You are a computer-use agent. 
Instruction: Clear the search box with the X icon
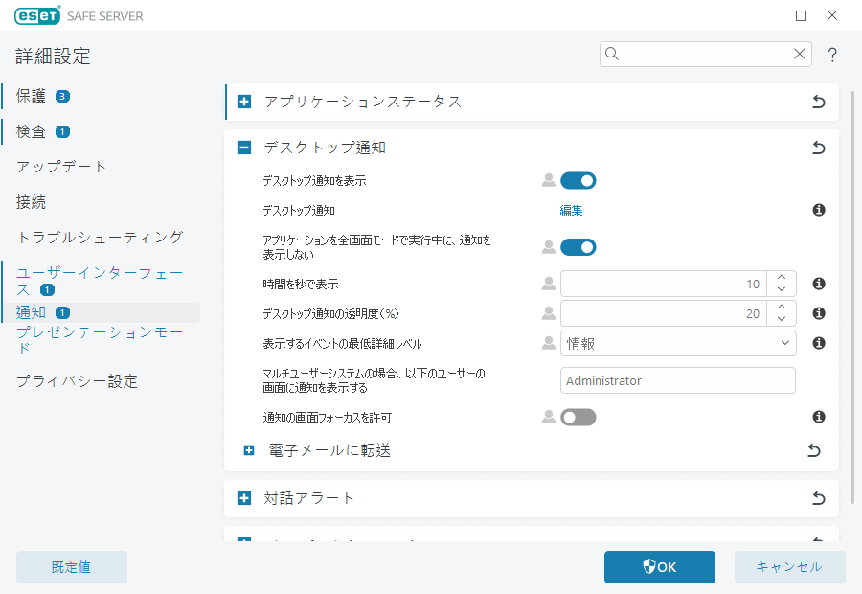[x=800, y=54]
